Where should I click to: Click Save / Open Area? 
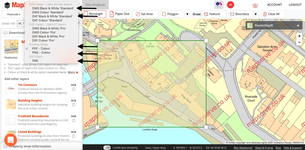(x=155, y=148)
